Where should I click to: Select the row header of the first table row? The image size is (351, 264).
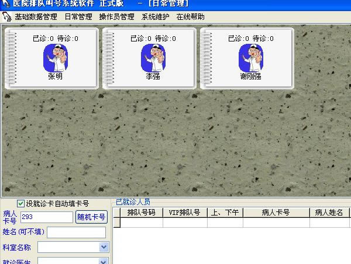(117, 223)
